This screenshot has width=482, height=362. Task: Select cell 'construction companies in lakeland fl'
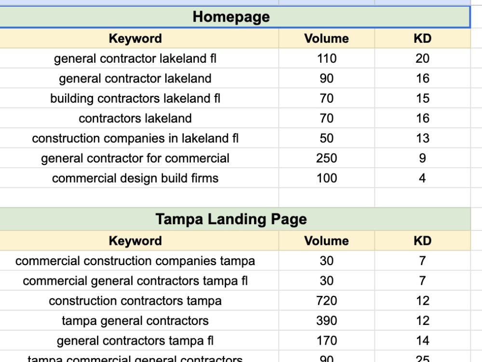(139, 138)
